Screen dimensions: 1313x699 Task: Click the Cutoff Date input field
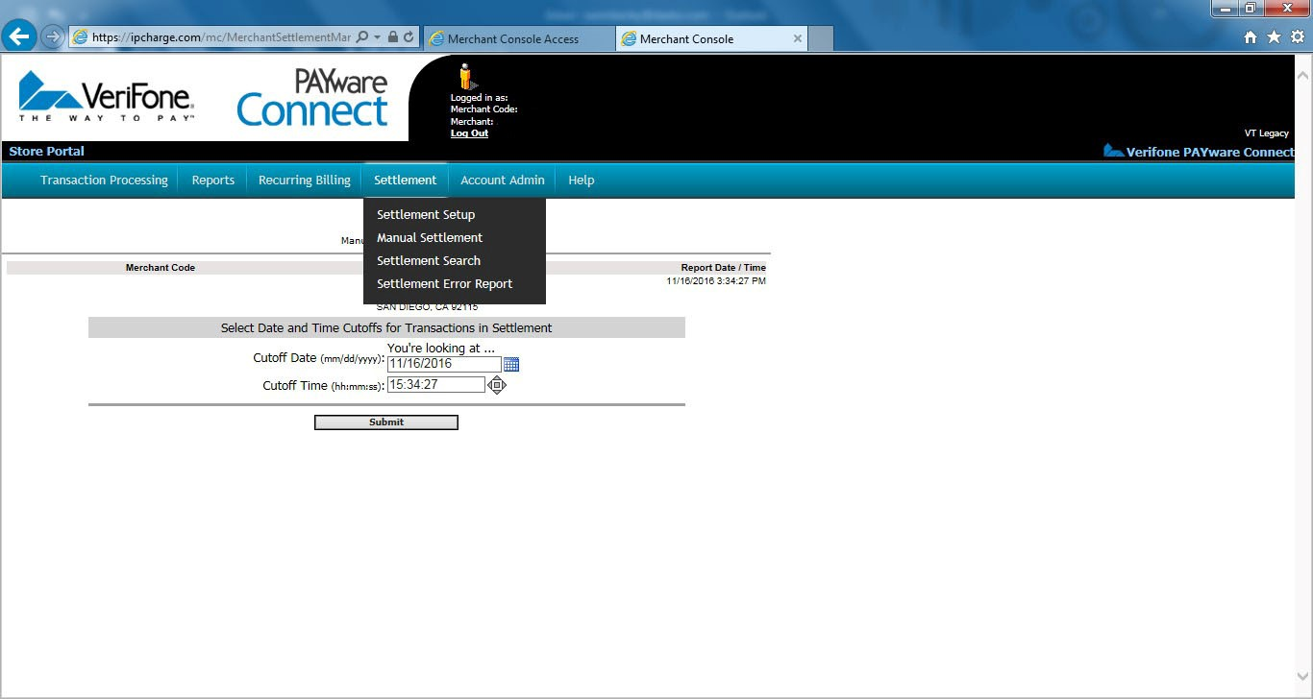pos(444,365)
